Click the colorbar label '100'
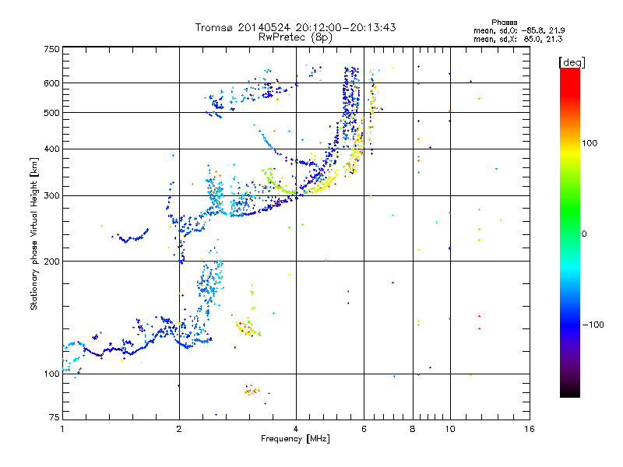The width and height of the screenshot is (623, 467). click(589, 143)
